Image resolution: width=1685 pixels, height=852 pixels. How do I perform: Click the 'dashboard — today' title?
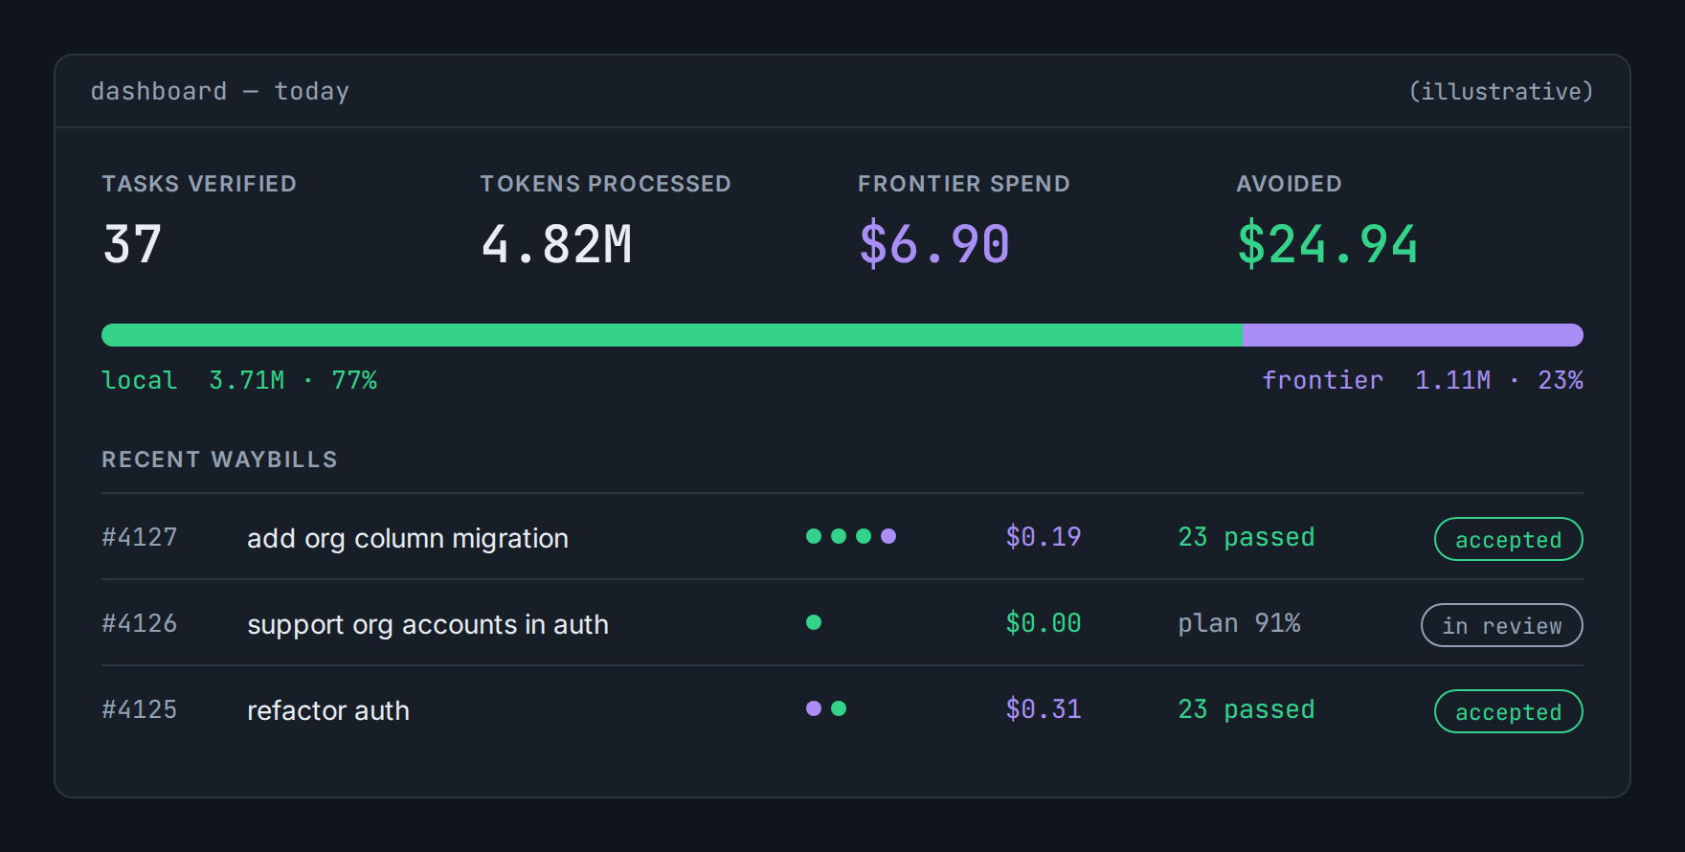pyautogui.click(x=220, y=91)
